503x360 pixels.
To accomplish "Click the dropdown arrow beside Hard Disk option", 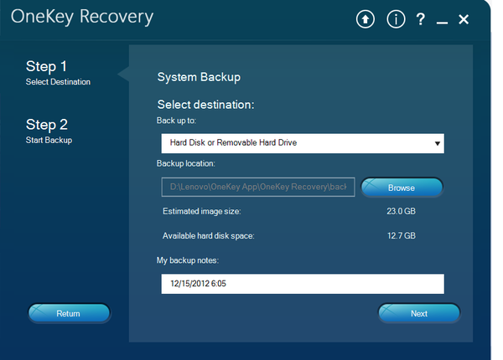I will tap(438, 143).
